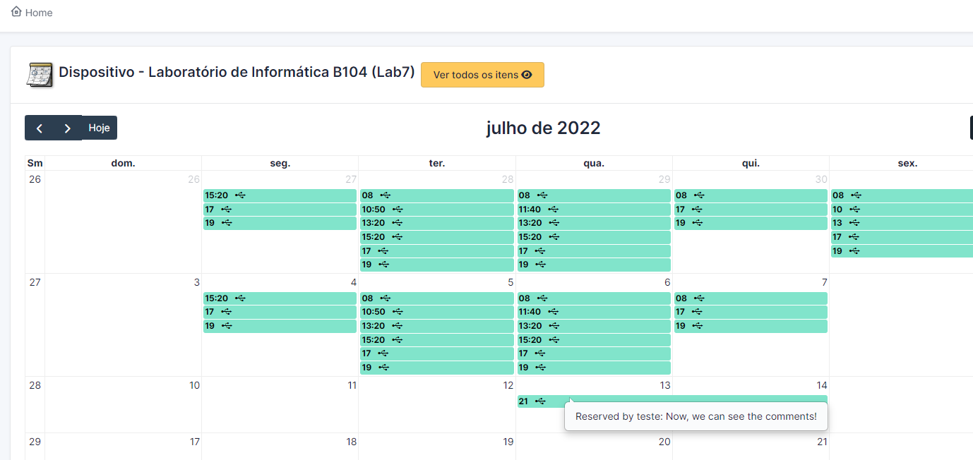Open the 17 reservation on Wednesday 6
The image size is (973, 460).
594,353
